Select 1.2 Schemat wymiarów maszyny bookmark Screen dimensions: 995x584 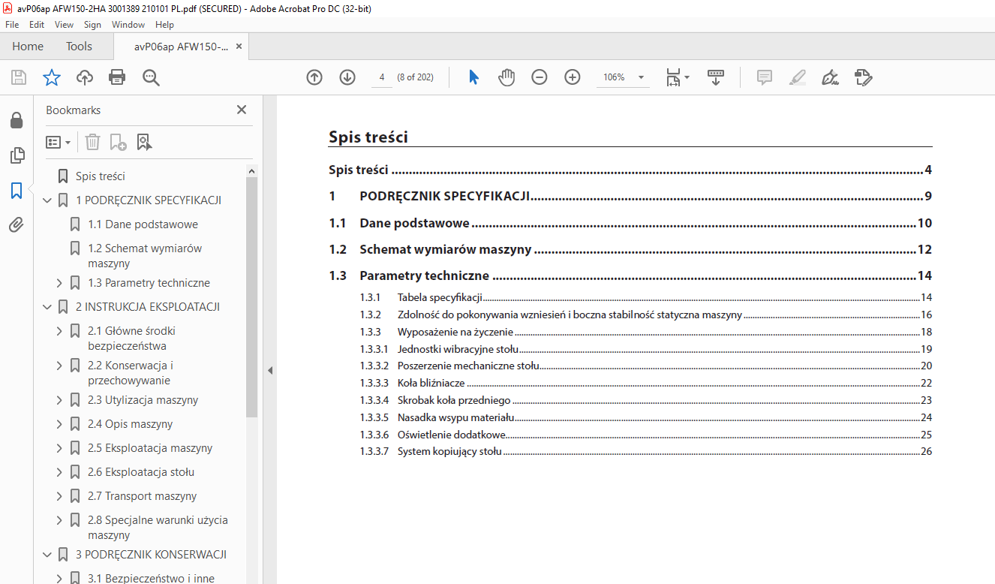click(x=145, y=256)
